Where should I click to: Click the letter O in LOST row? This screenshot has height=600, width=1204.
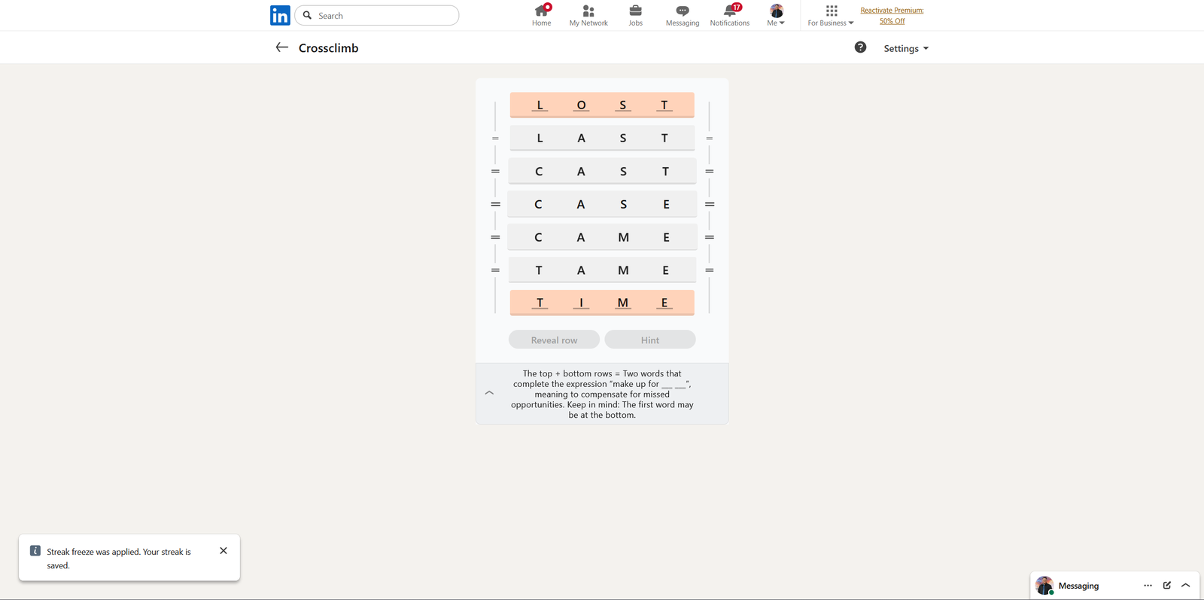(581, 105)
